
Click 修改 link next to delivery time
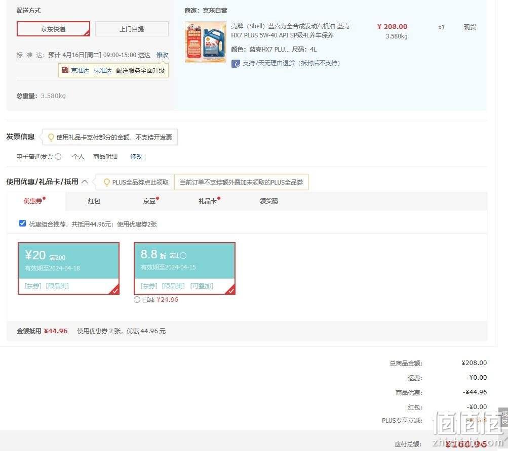[x=162, y=55]
